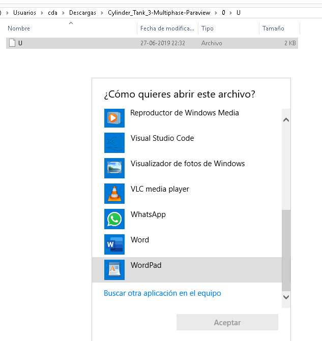Click the U folder at breadcrumb end

(239, 13)
